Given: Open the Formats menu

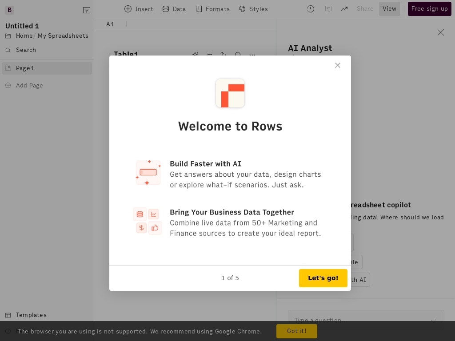Looking at the screenshot, I should tap(212, 9).
